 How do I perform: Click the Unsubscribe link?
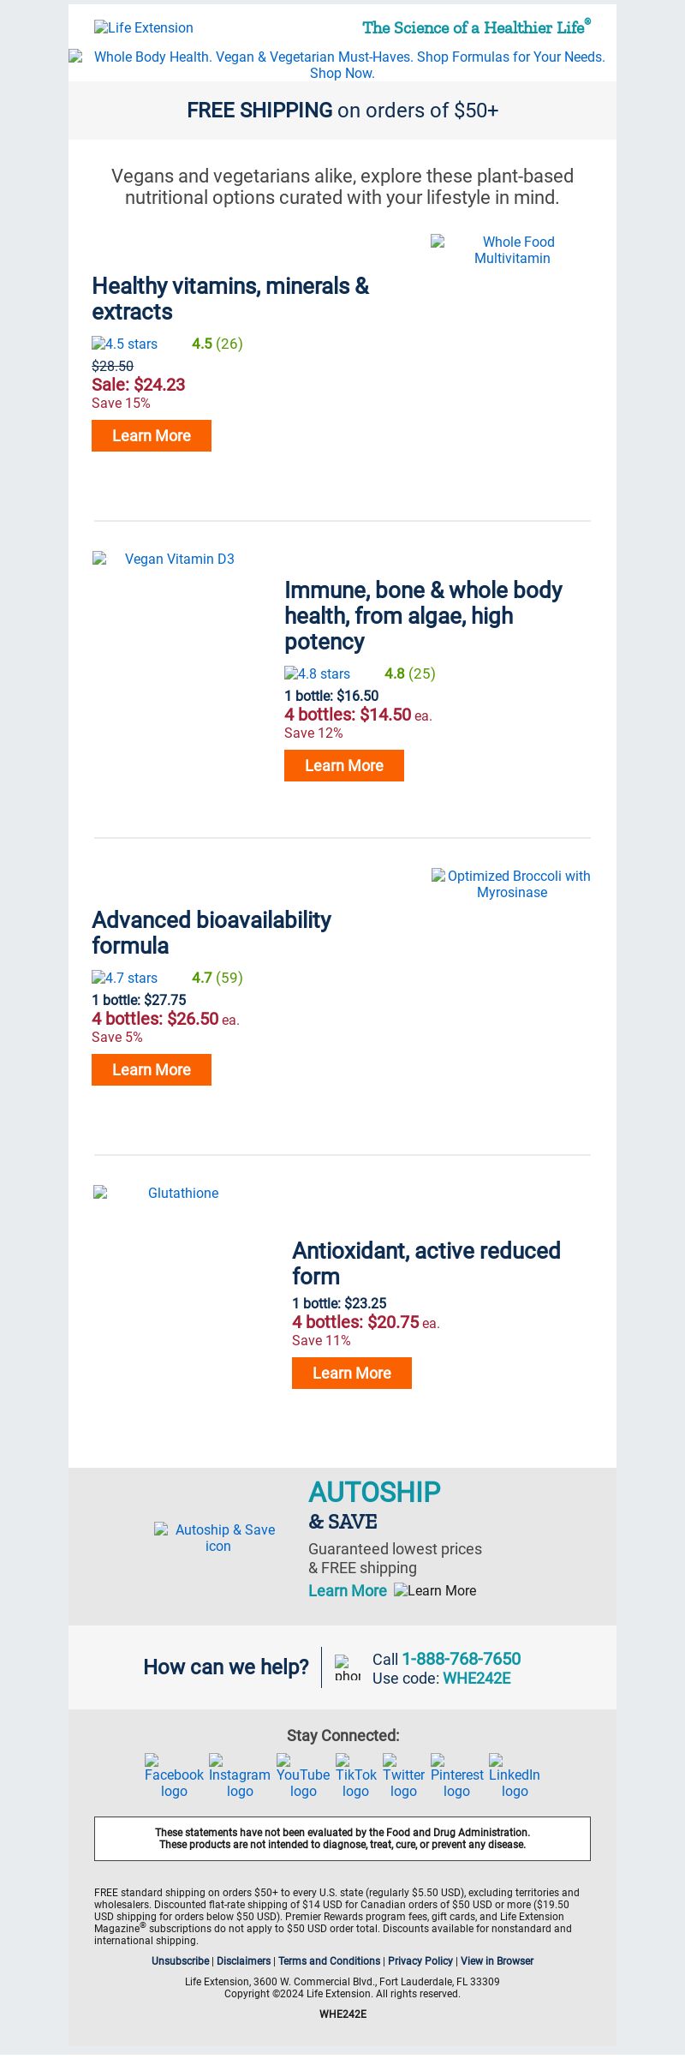pyautogui.click(x=181, y=1960)
